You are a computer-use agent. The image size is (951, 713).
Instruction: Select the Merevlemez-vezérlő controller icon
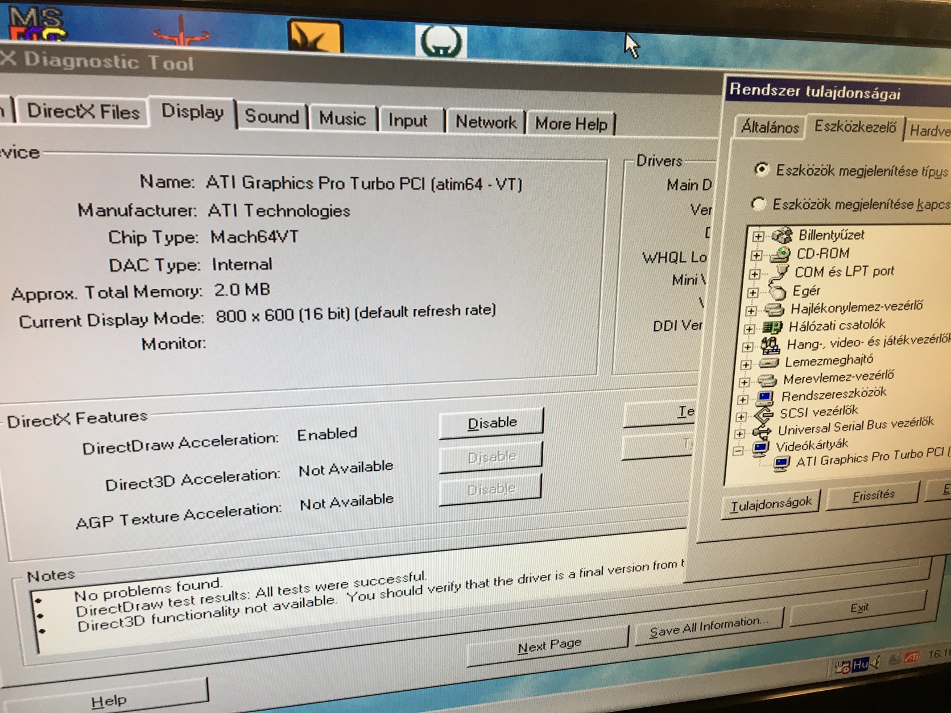(767, 380)
